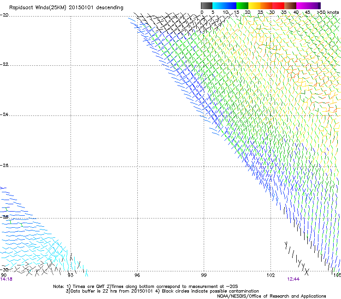Click the green 15-20 knots color segment

[x=242, y=6]
